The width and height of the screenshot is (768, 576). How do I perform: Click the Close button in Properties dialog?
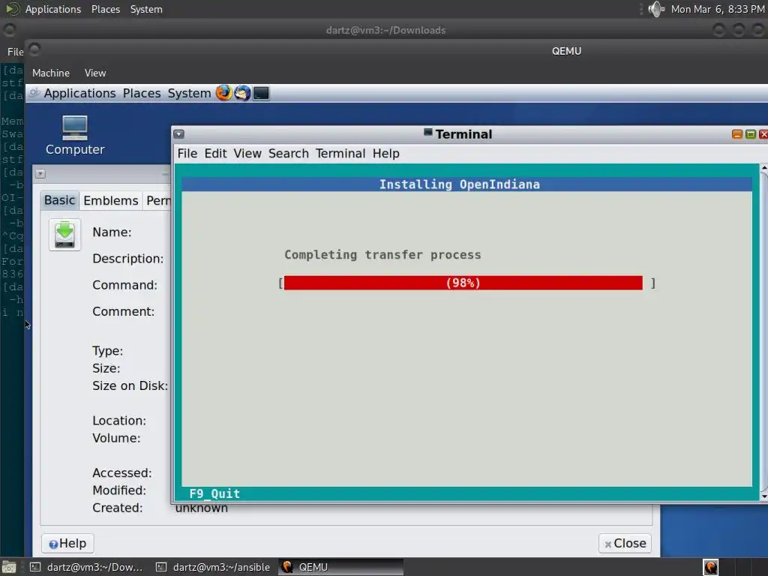[x=625, y=543]
